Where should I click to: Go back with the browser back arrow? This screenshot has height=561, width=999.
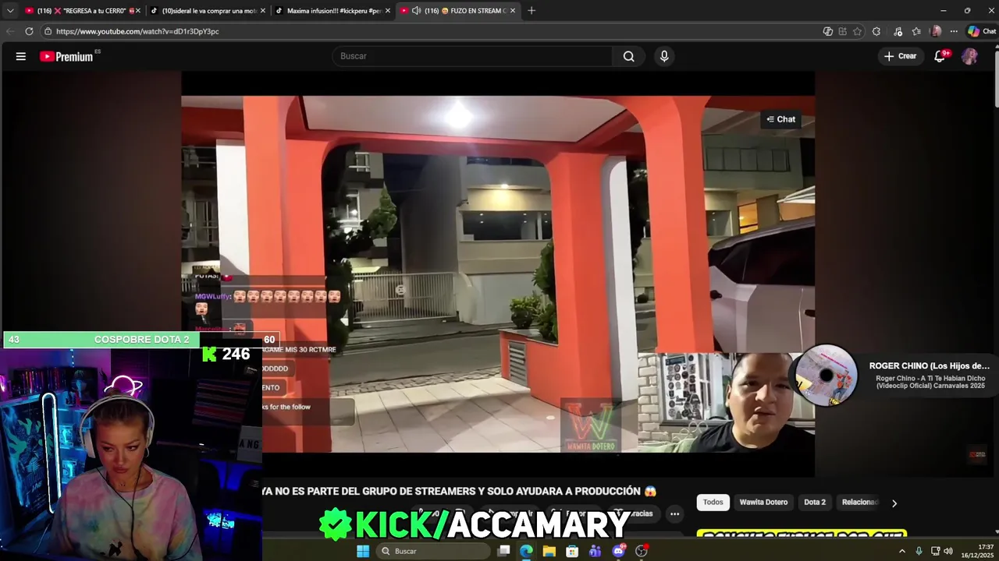pyautogui.click(x=10, y=31)
